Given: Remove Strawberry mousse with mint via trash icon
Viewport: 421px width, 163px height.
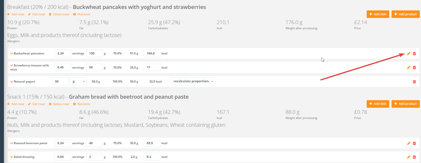Looking at the screenshot, I should [414, 67].
